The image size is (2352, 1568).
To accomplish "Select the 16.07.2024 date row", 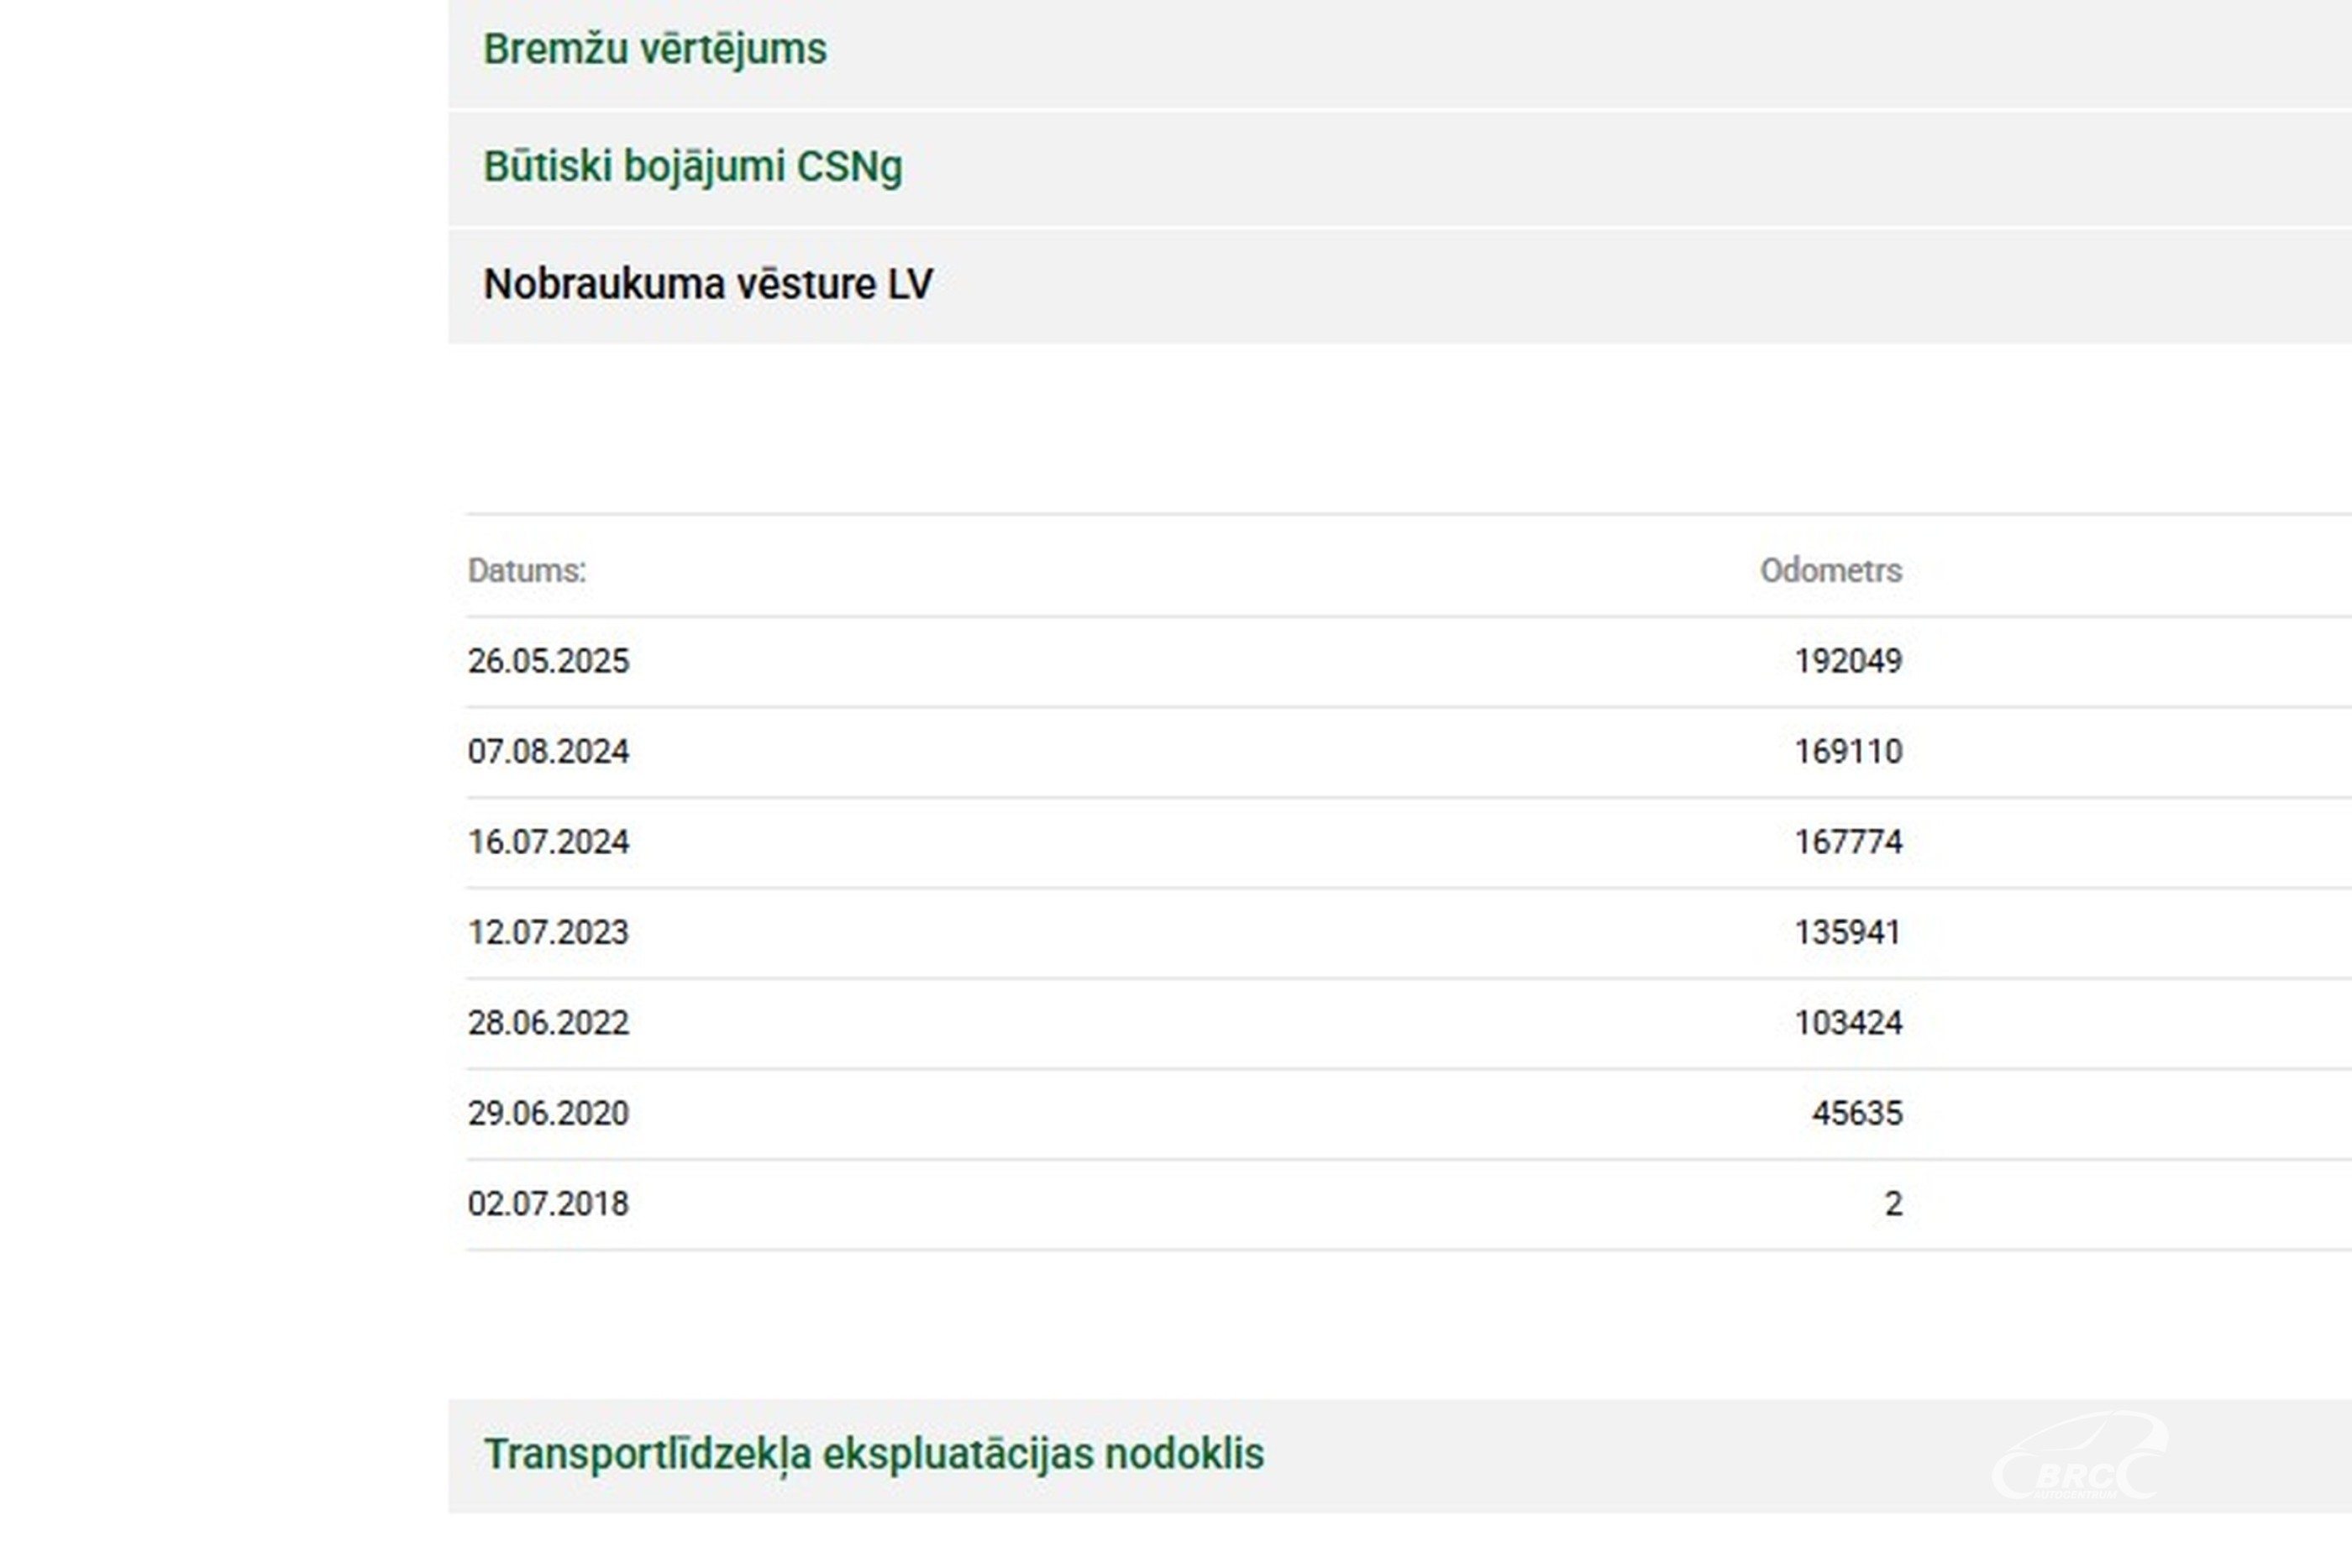I will [x=548, y=842].
